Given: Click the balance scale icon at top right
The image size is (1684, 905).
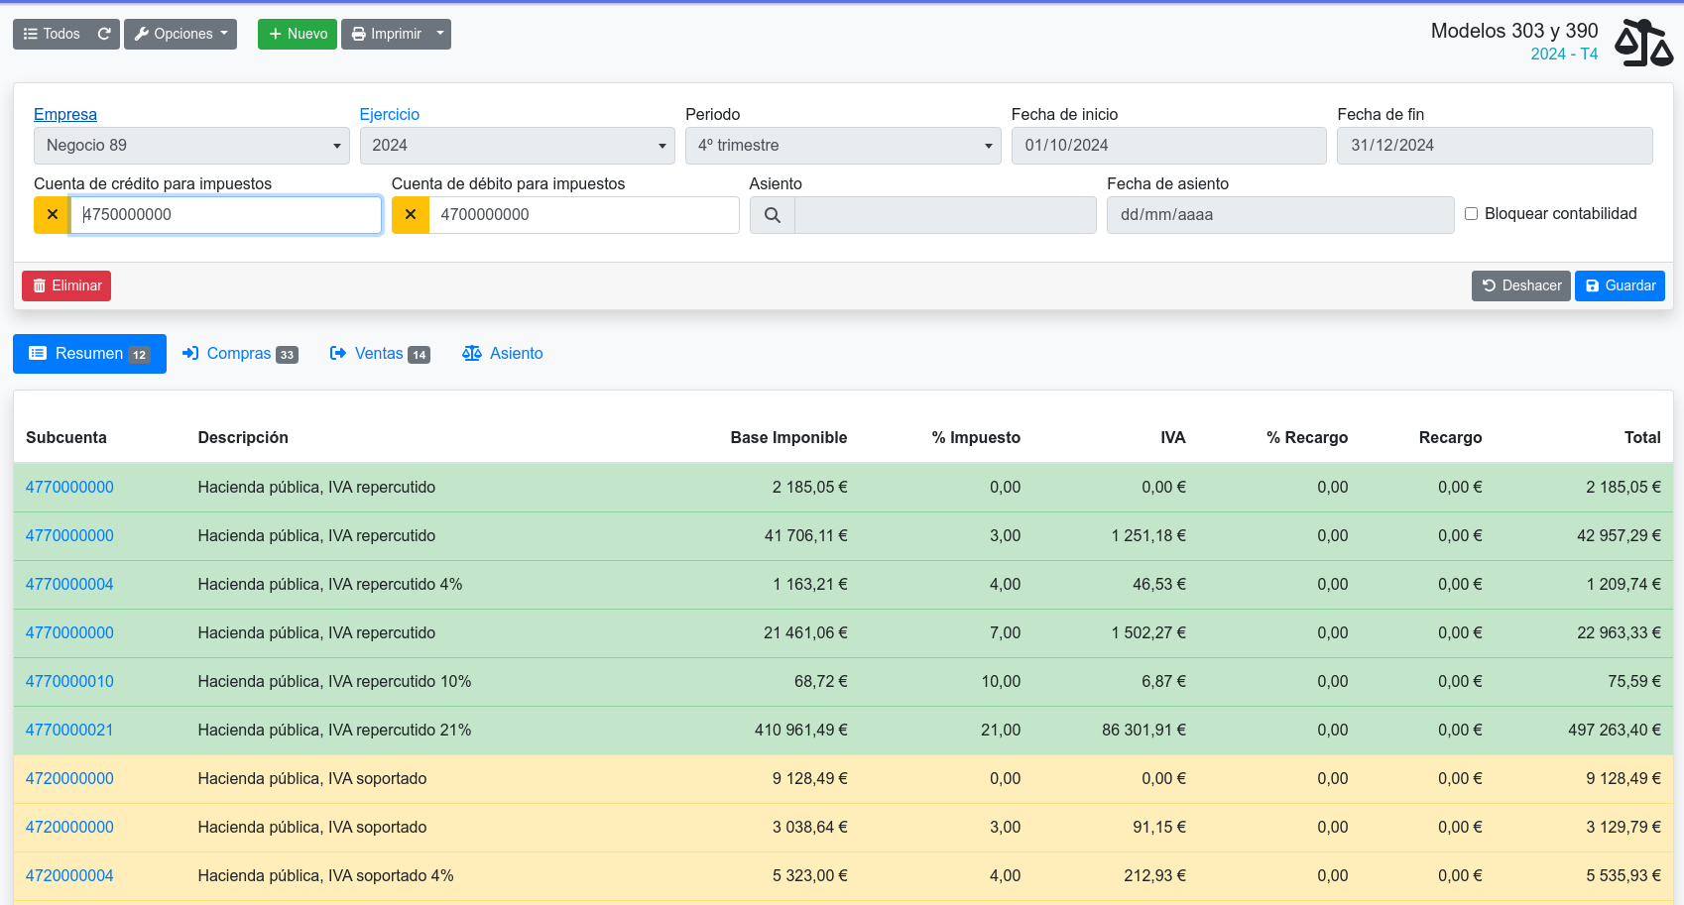Looking at the screenshot, I should (1642, 43).
